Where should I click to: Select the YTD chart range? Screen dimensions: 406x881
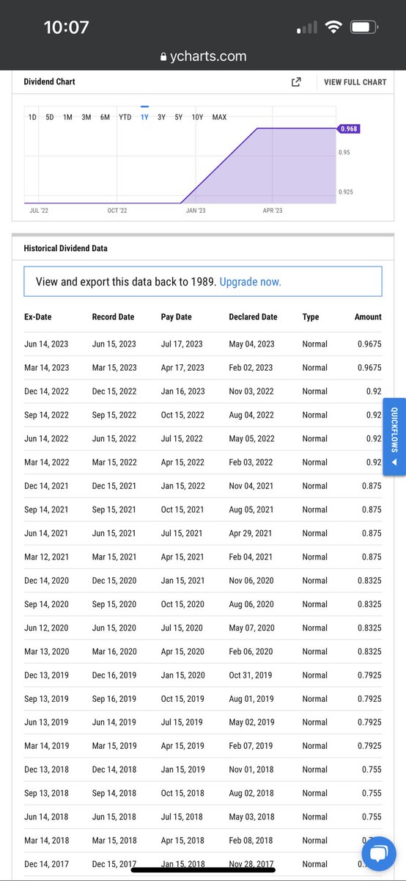pyautogui.click(x=125, y=117)
